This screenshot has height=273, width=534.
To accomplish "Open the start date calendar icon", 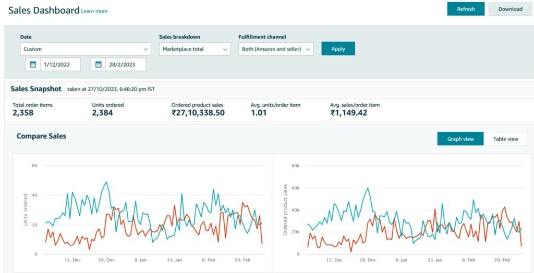I will 33,64.
